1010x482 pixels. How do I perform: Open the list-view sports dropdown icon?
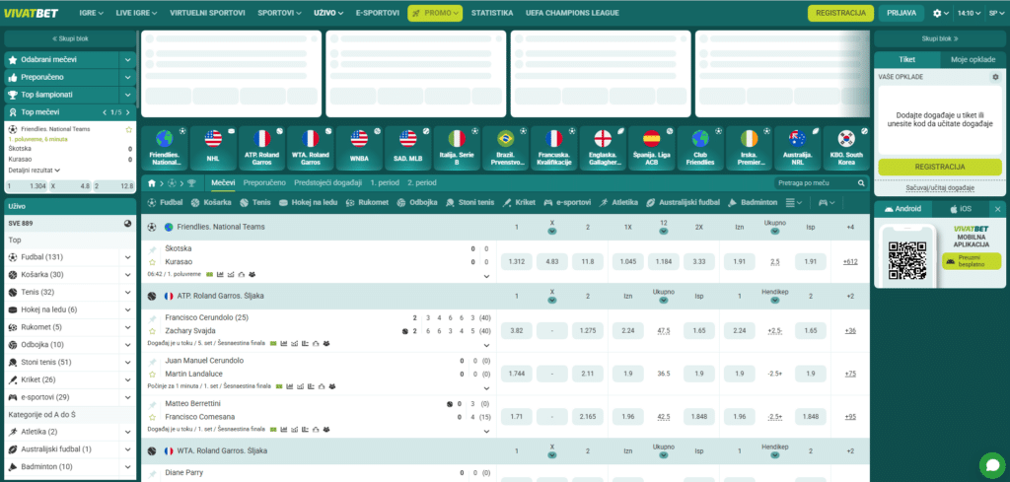coord(794,202)
